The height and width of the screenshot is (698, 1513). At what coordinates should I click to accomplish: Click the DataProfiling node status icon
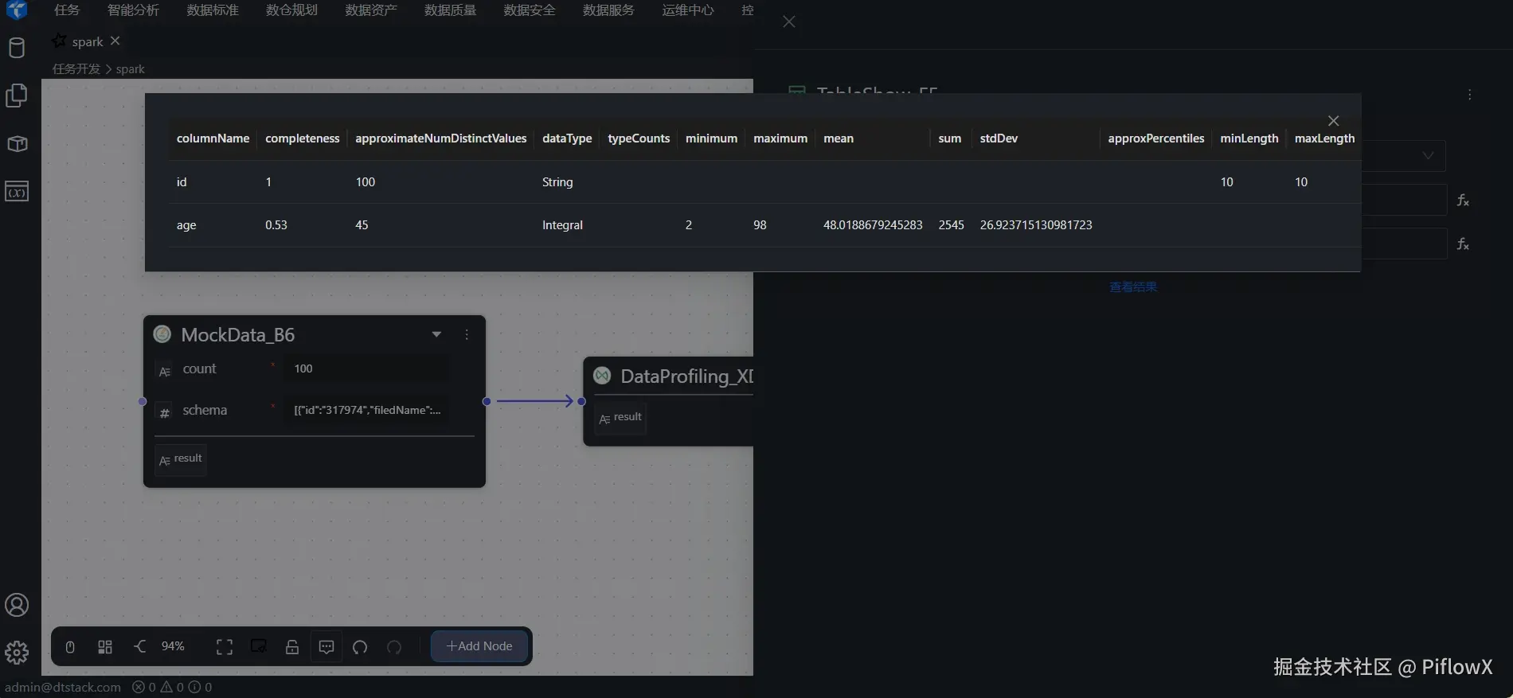pos(603,376)
